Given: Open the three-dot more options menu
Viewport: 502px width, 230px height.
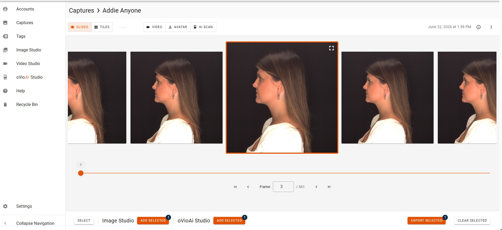Looking at the screenshot, I should point(491,27).
